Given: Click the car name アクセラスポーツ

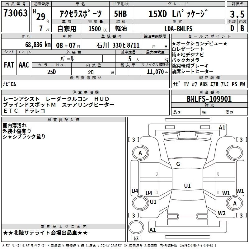Looking at the screenshot, I should pyautogui.click(x=81, y=13).
